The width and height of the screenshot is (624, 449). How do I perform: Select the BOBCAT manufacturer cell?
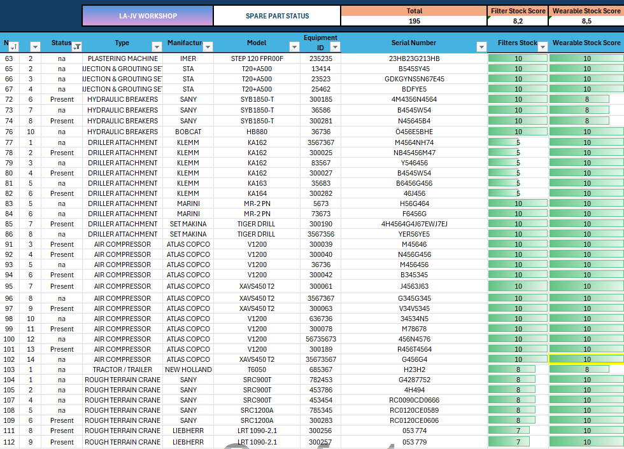[188, 132]
